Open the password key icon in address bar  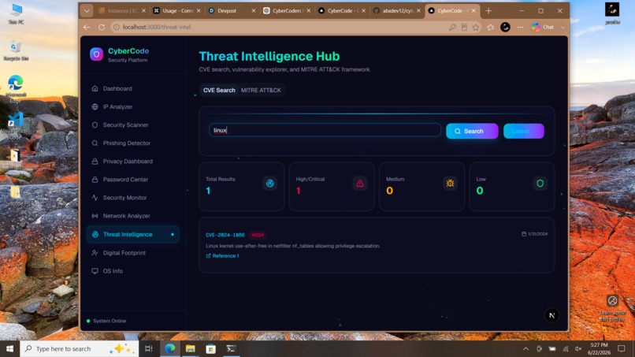(x=452, y=27)
